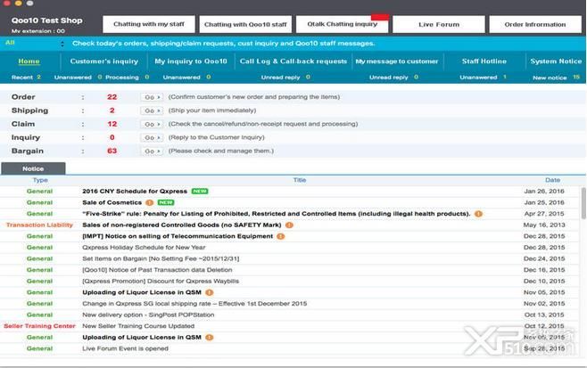Open New Seller Training Course Updated notice
Viewport: 587px width, 368px height.
(x=138, y=326)
